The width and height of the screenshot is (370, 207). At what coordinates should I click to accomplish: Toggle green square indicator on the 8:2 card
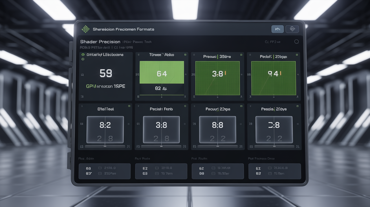pyautogui.click(x=129, y=106)
